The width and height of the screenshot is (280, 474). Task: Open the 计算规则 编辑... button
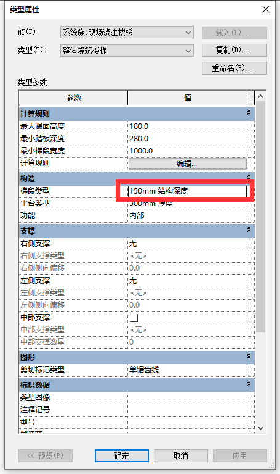coord(187,164)
